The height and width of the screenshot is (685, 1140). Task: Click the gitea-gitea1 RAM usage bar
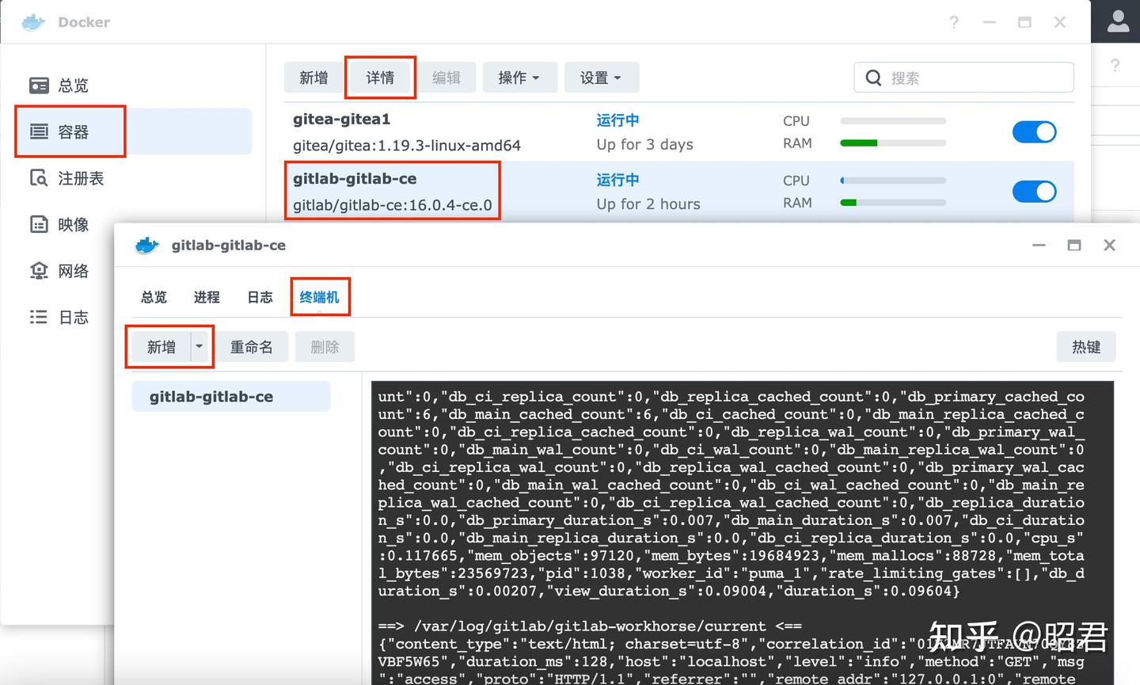pyautogui.click(x=893, y=143)
